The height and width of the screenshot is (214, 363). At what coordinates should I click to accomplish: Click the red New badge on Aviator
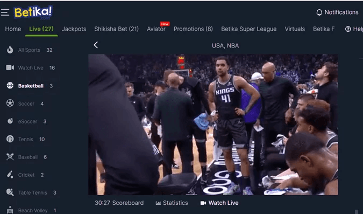point(165,24)
